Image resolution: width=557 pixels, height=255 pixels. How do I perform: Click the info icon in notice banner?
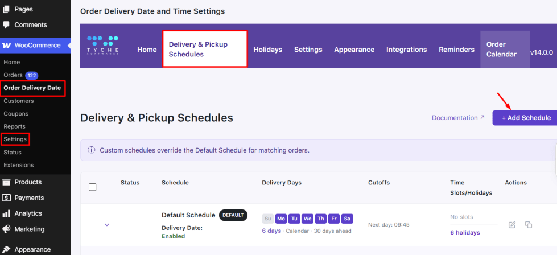[91, 150]
